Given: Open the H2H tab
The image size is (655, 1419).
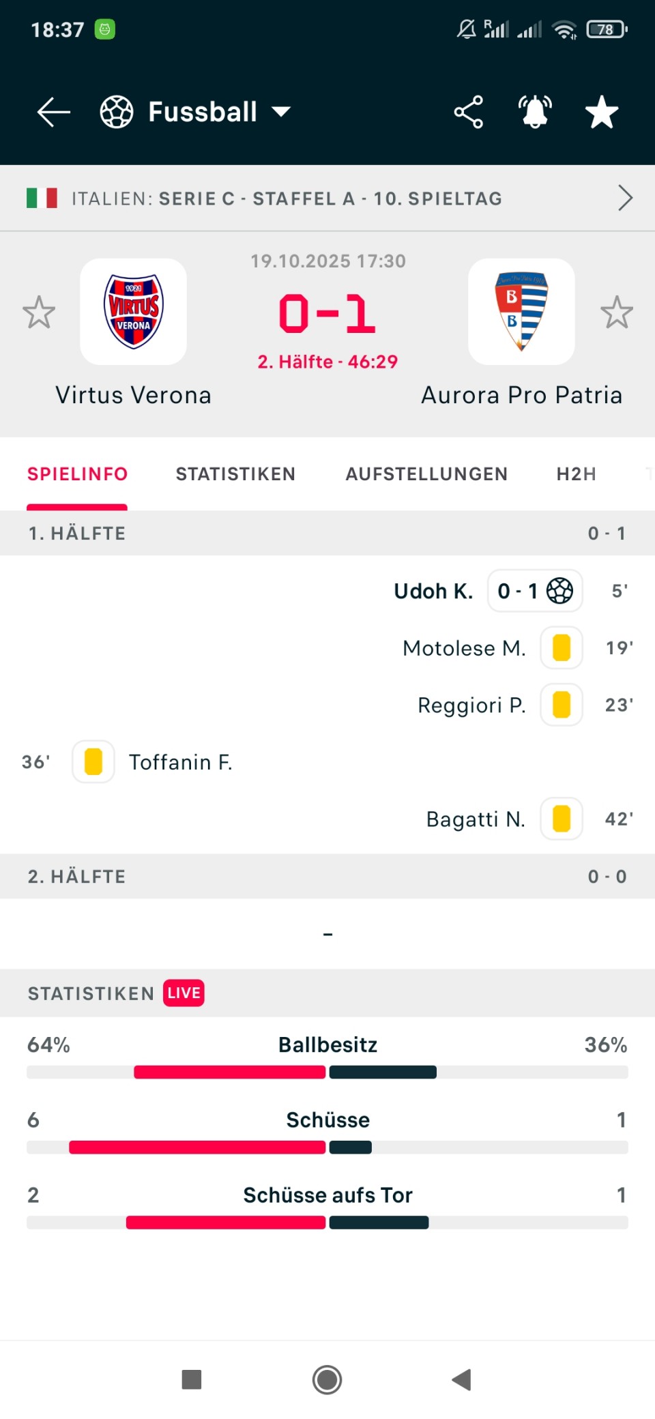Looking at the screenshot, I should click(576, 474).
